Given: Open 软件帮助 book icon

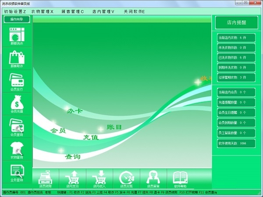Looking at the screenshot, I should tap(180, 178).
